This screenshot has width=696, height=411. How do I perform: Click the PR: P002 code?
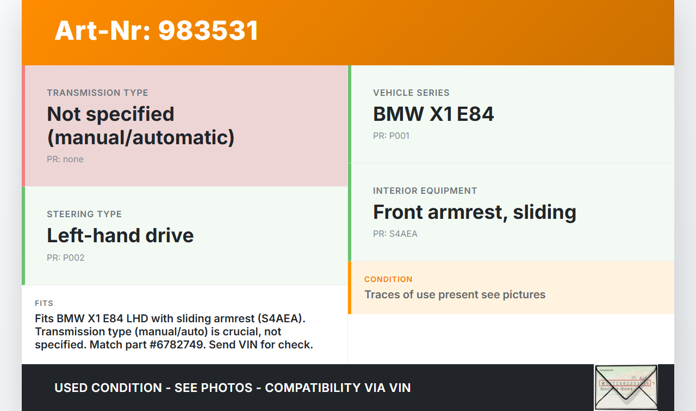tap(66, 258)
